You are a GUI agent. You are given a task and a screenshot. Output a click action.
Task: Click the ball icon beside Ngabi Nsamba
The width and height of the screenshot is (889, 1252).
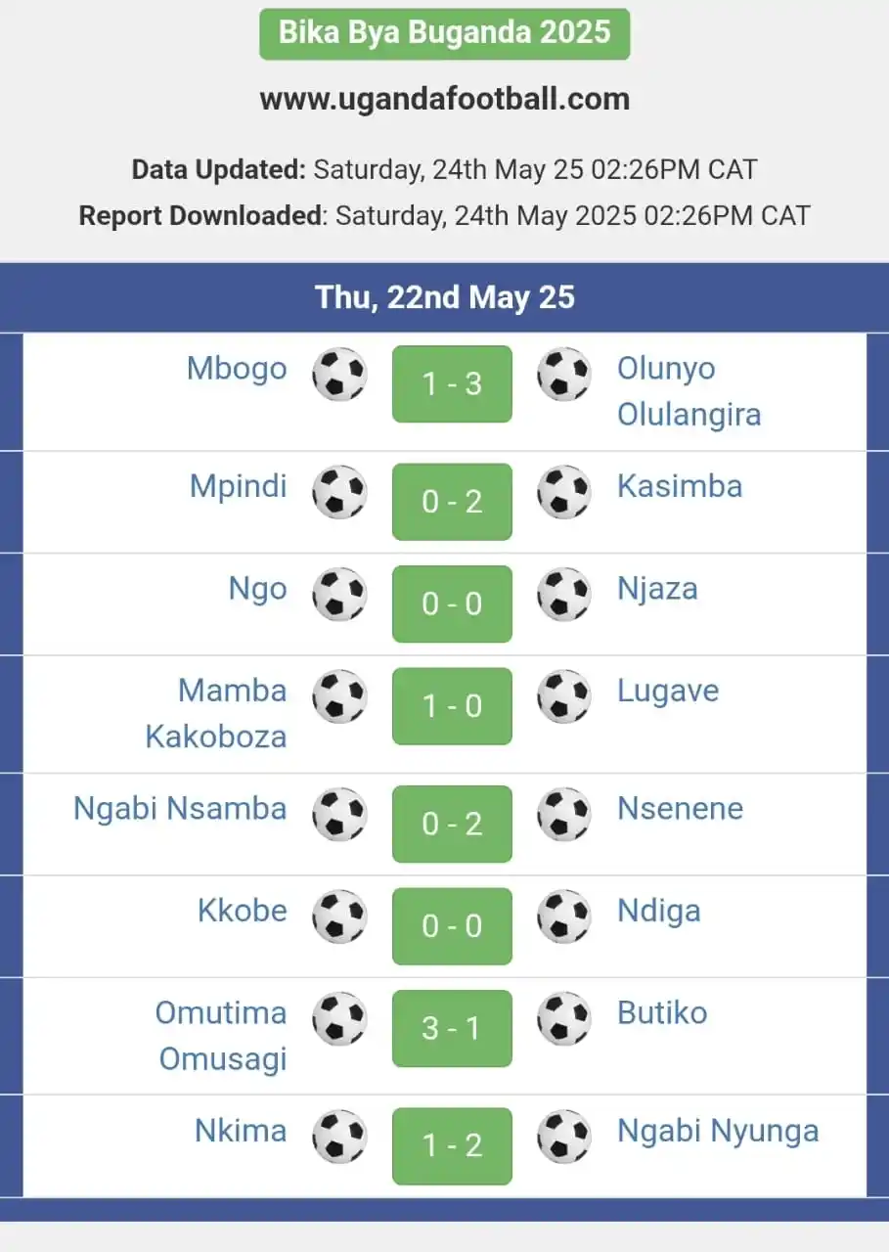(x=339, y=814)
